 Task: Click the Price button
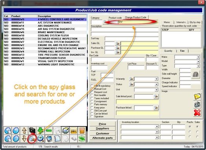[102, 124]
